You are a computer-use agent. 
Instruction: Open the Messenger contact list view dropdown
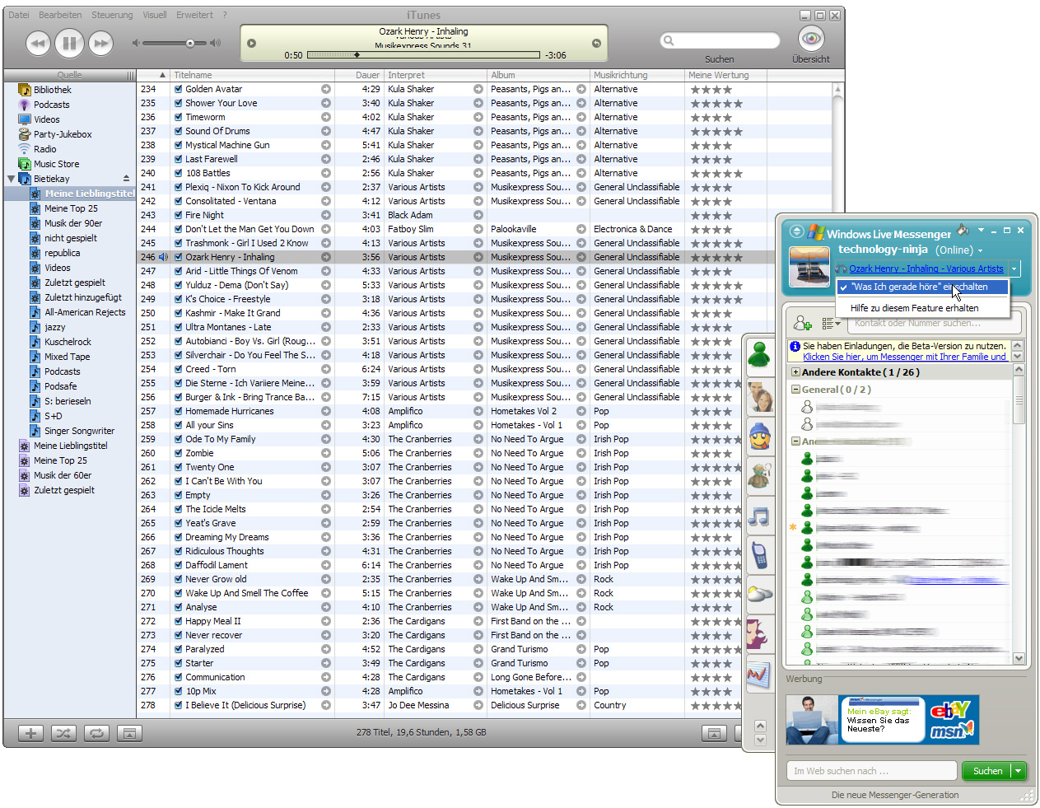pyautogui.click(x=831, y=324)
